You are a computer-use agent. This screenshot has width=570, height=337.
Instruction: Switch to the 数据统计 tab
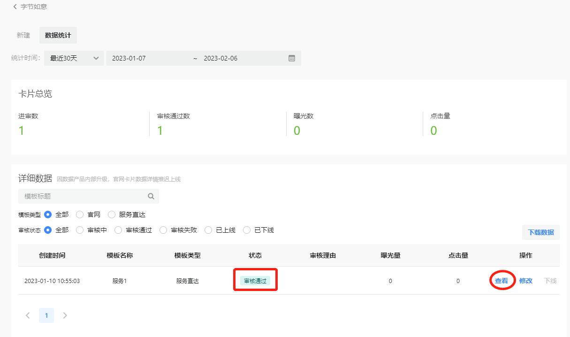[58, 36]
